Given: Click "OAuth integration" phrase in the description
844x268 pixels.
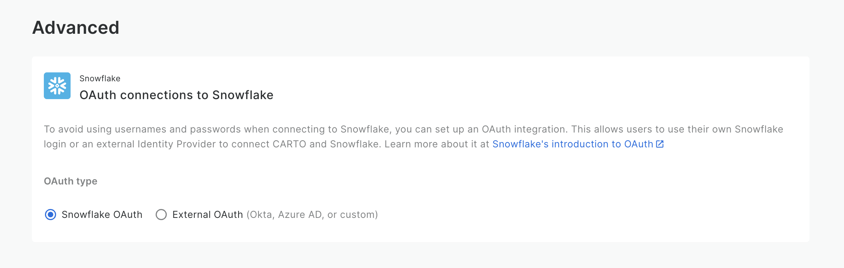Looking at the screenshot, I should [x=525, y=129].
